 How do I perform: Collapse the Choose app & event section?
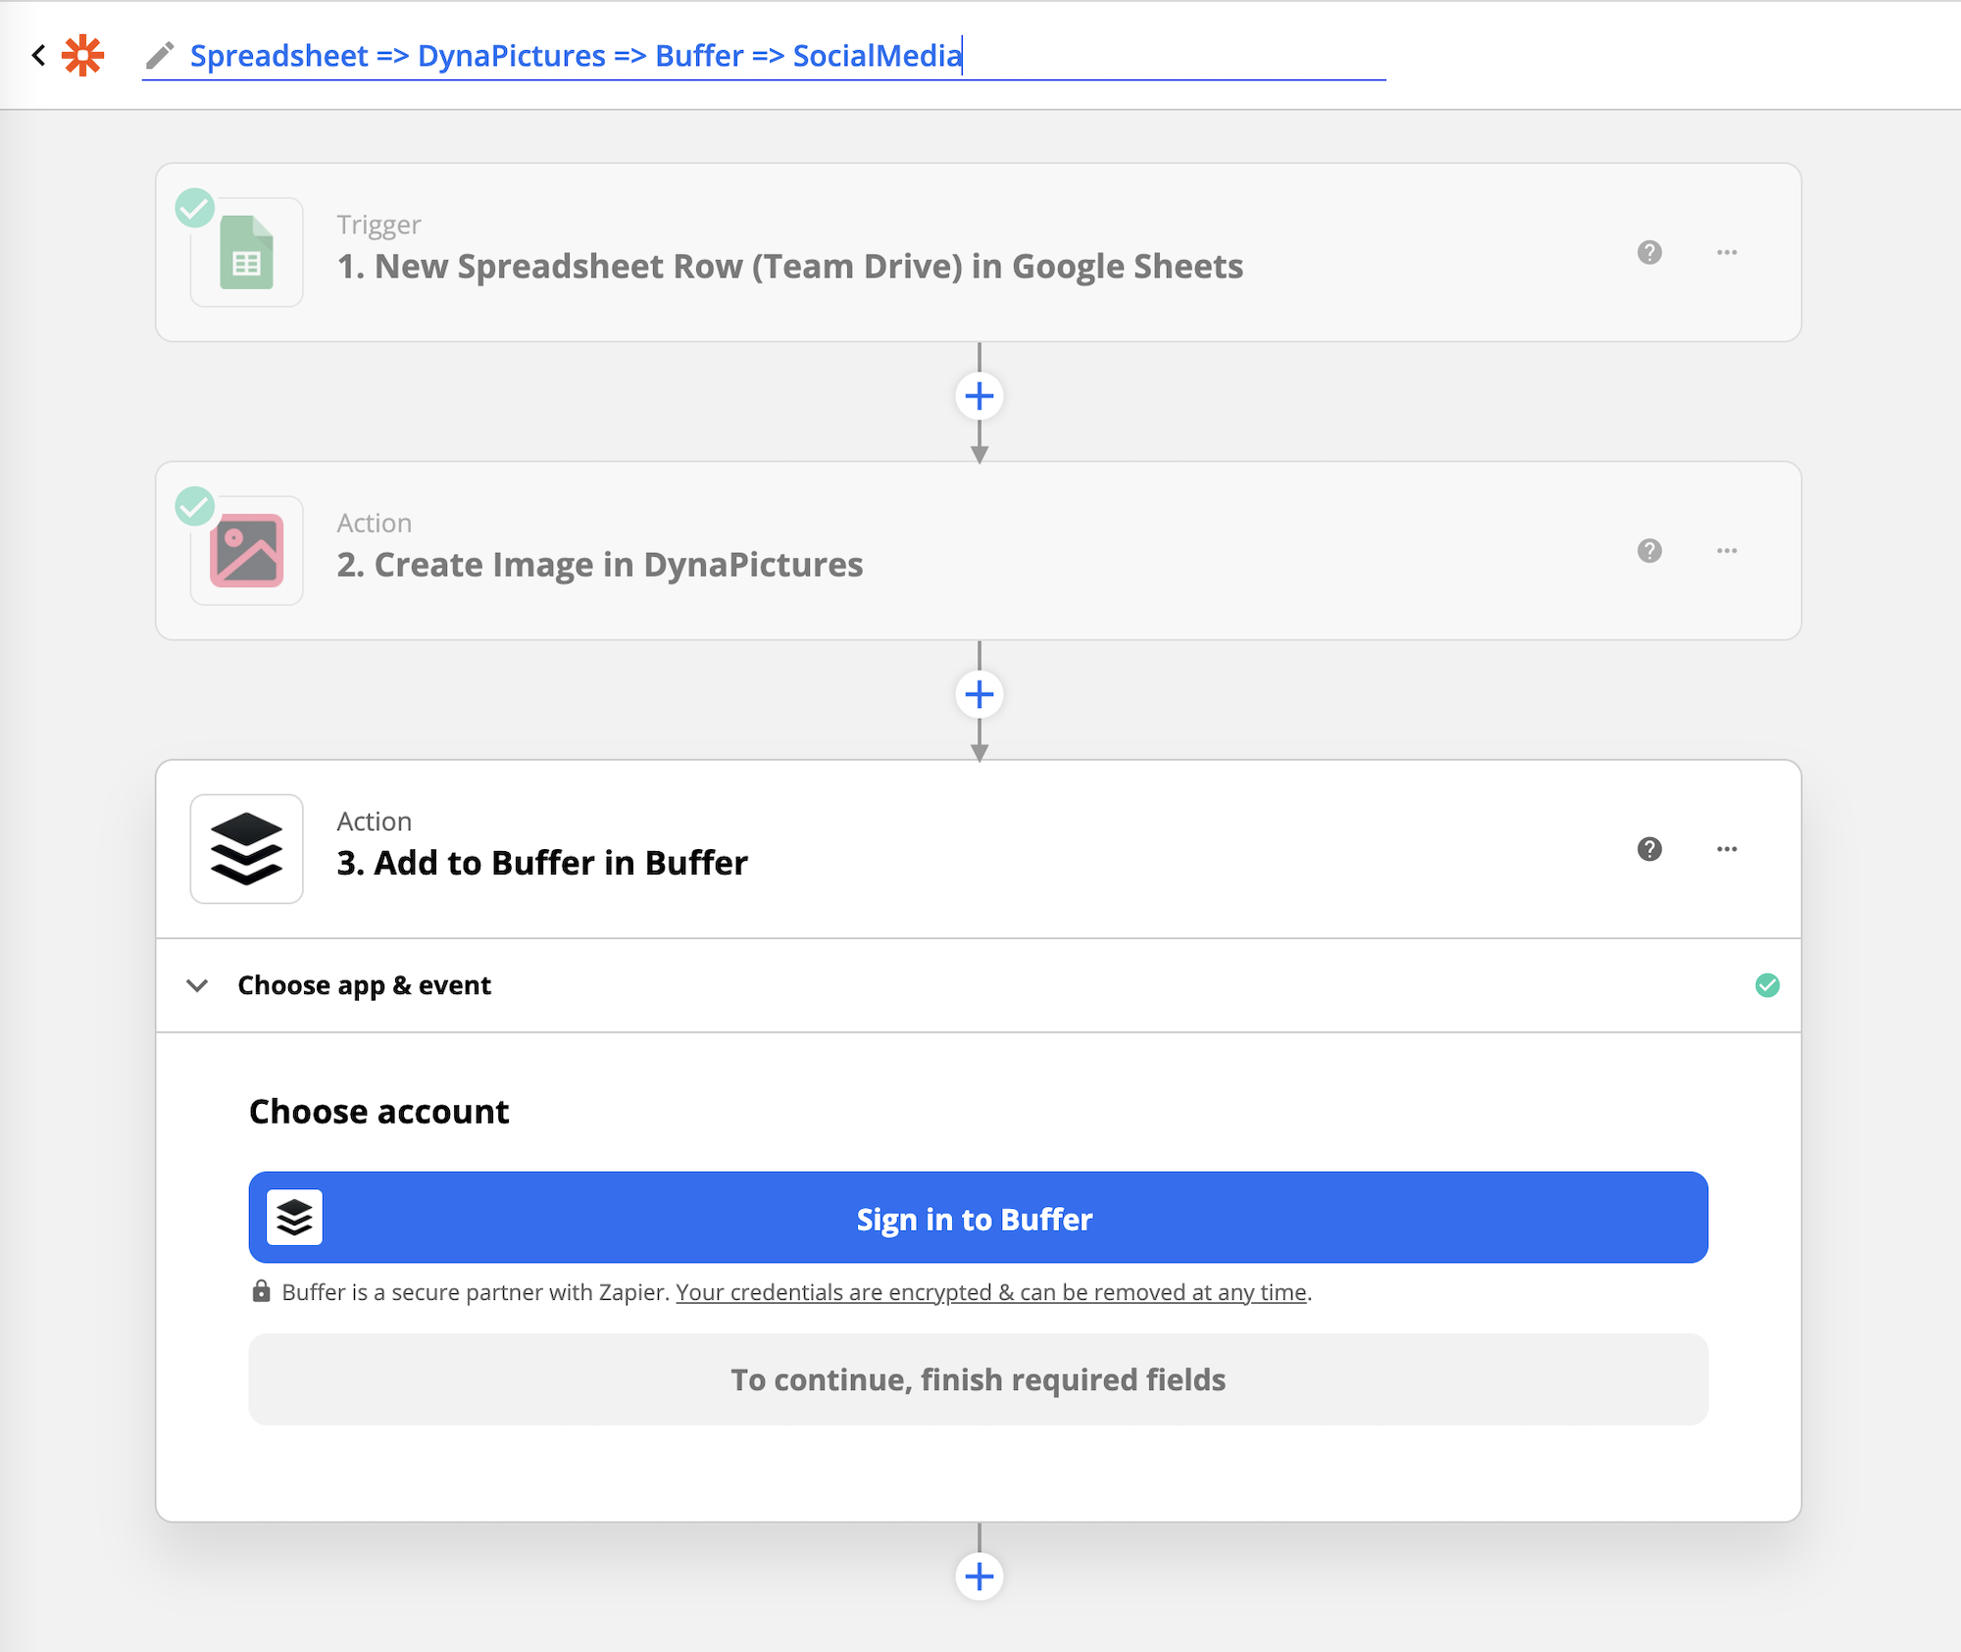(197, 985)
